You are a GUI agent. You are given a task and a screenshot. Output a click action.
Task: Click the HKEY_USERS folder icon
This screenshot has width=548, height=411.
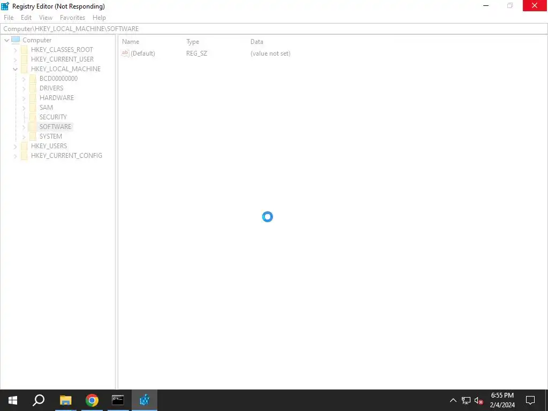[24, 146]
